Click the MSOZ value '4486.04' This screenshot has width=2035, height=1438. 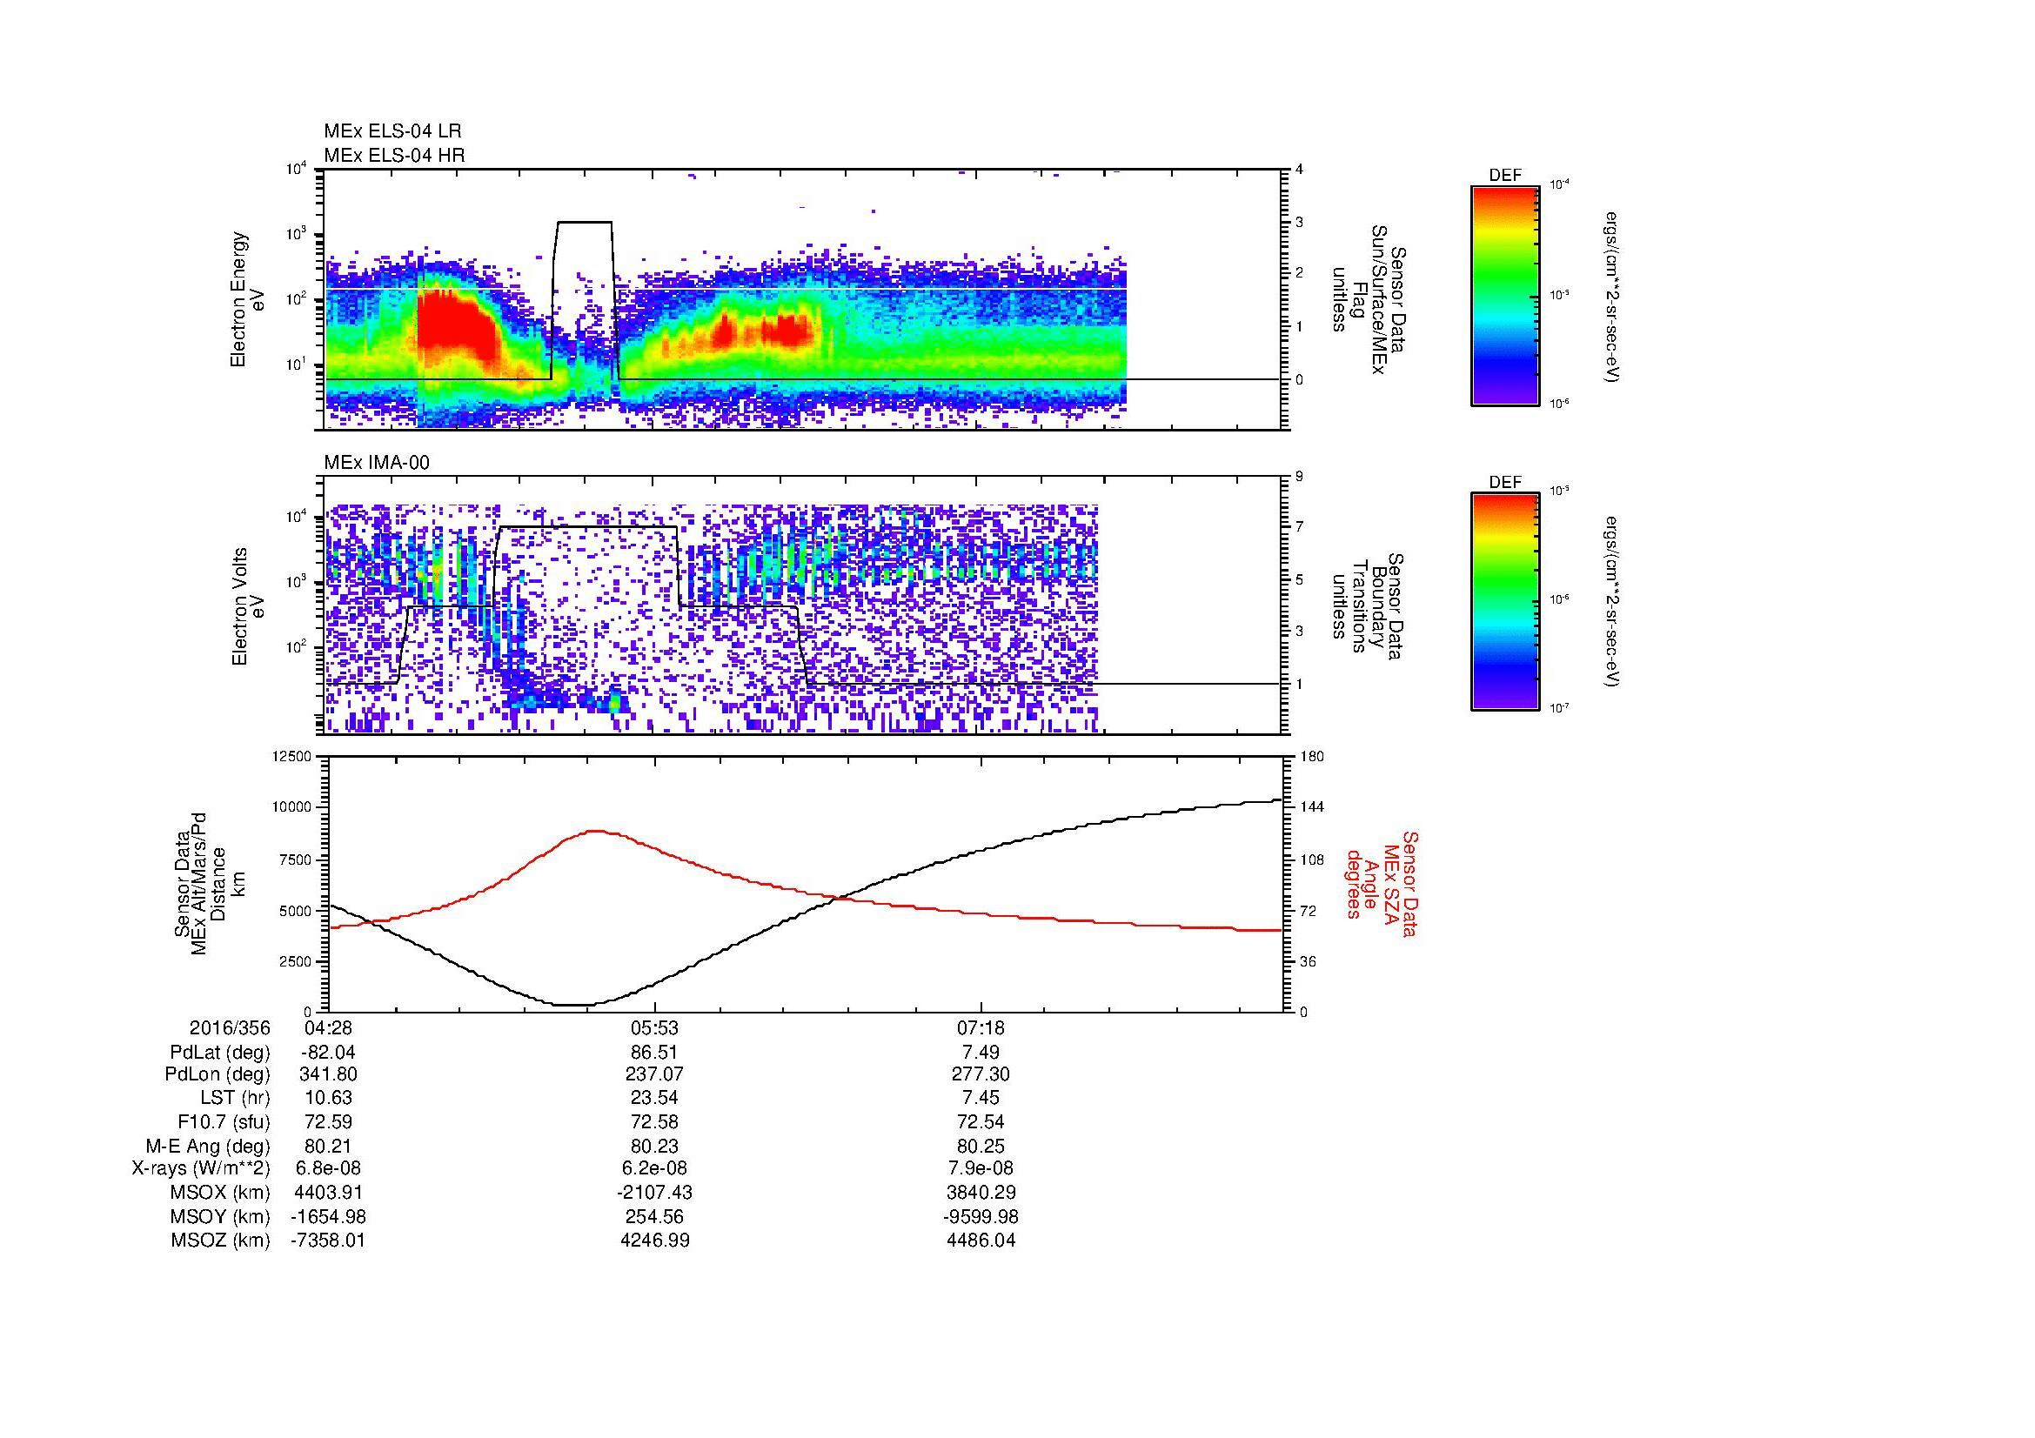981,1242
